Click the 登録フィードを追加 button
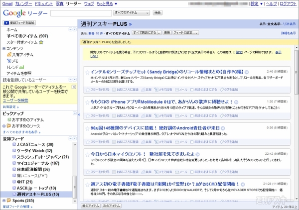The image size is (299, 210). pos(19,23)
